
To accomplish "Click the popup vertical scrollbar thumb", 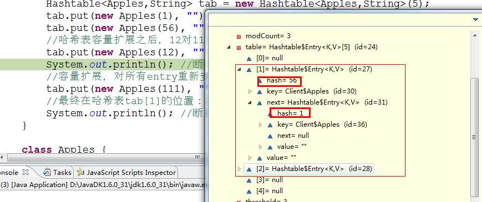I will [x=475, y=137].
